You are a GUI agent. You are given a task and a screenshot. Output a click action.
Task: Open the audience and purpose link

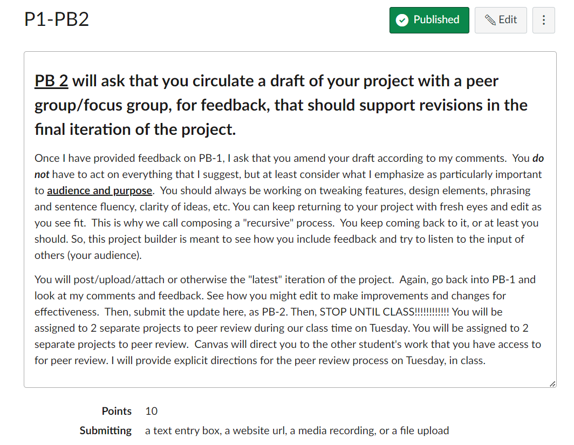pyautogui.click(x=100, y=190)
